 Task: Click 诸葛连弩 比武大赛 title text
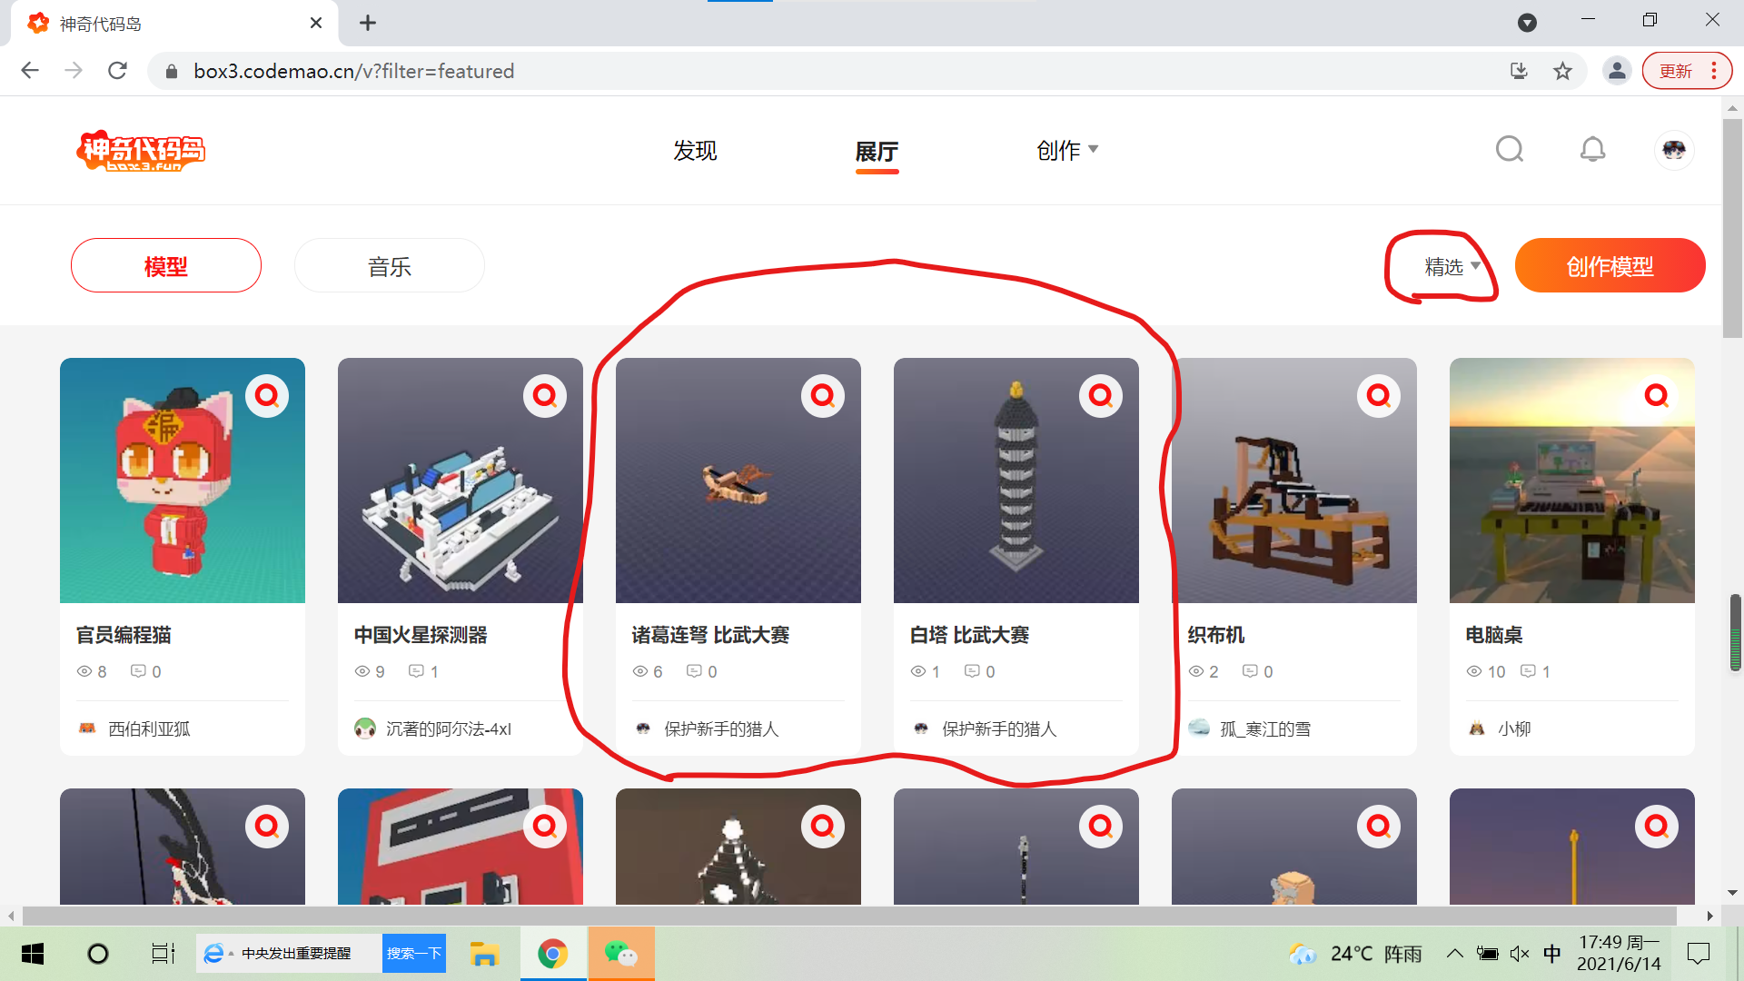pyautogui.click(x=710, y=635)
